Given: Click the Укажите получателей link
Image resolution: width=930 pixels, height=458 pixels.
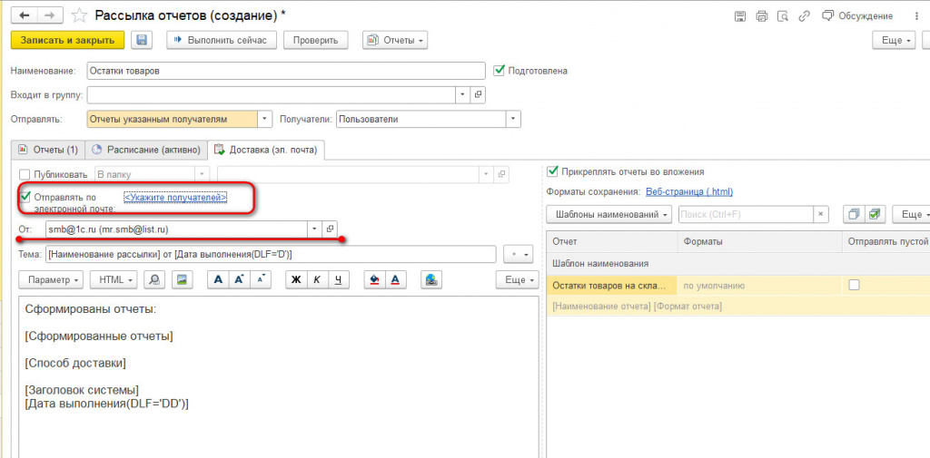Looking at the screenshot, I should tap(175, 198).
